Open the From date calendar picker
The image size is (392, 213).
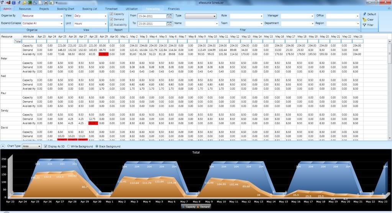169,16
